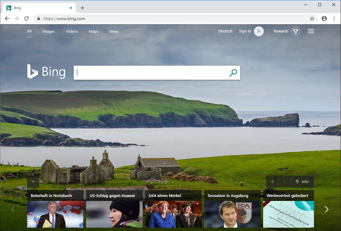Open Chrome three-dot menu
The image size is (341, 231).
tap(334, 19)
